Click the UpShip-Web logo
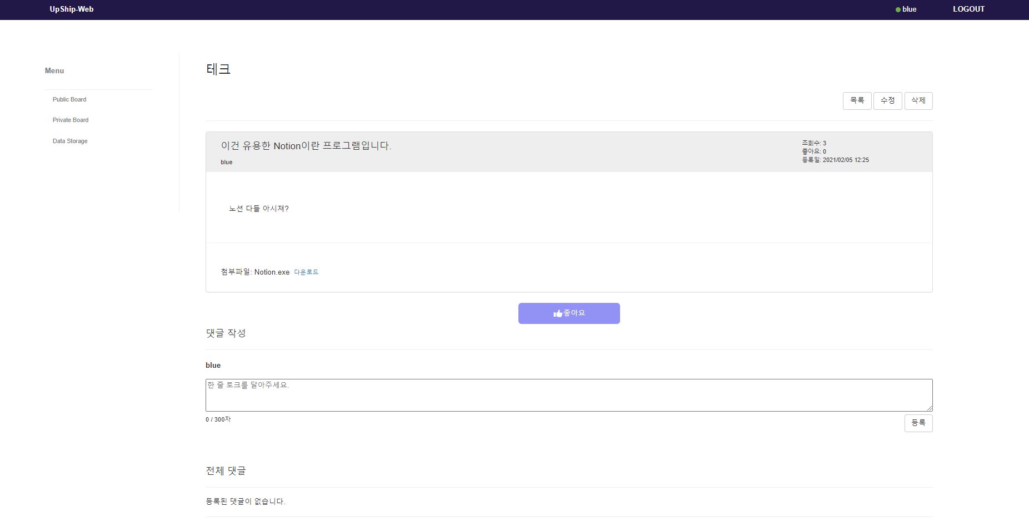Image resolution: width=1029 pixels, height=527 pixels. tap(71, 9)
